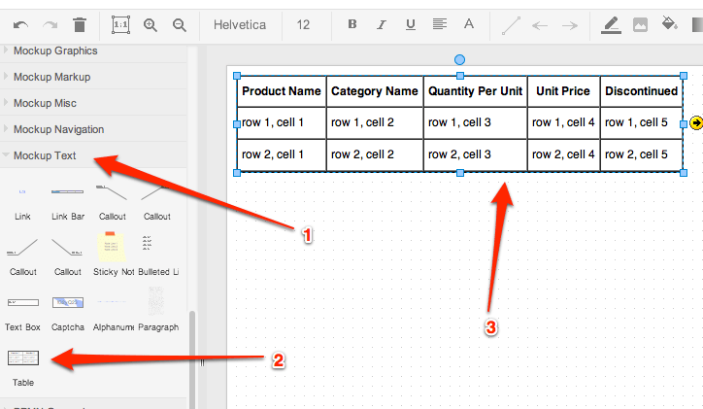Click table cell 'row 2, cell 5'
Screen dimensions: 703x409
point(642,154)
